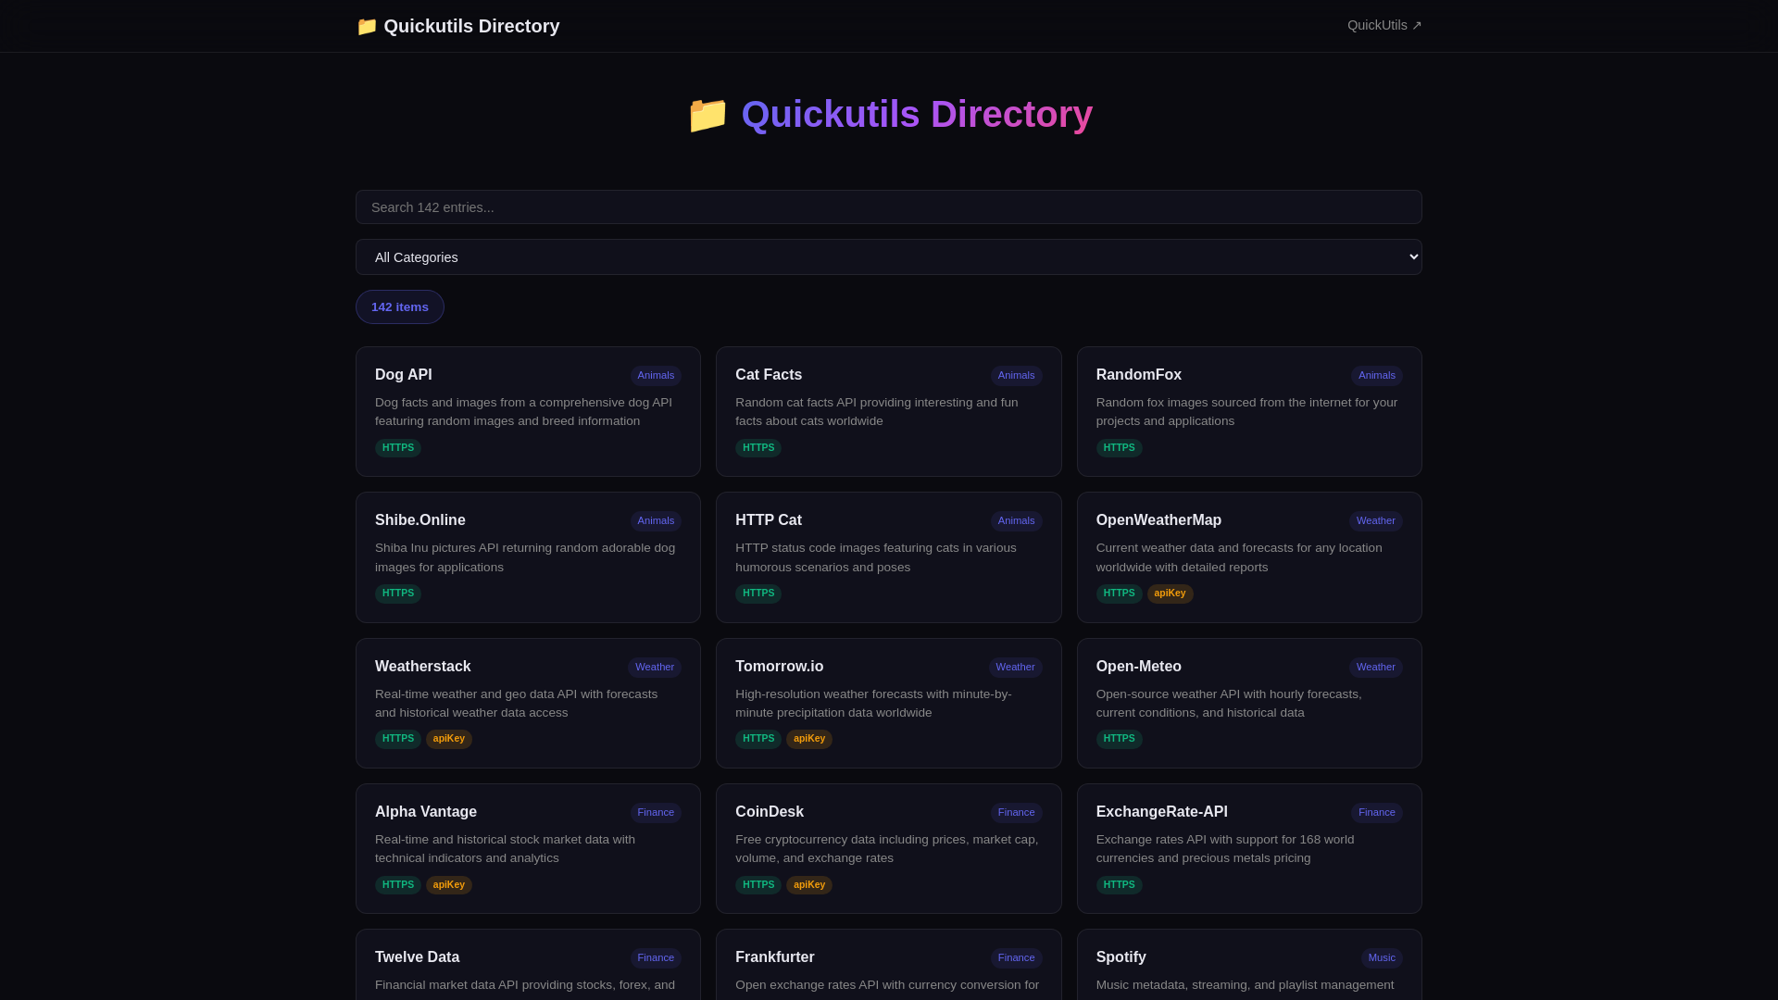Click the Animals tag on HTTP Cat

pos(1017,521)
